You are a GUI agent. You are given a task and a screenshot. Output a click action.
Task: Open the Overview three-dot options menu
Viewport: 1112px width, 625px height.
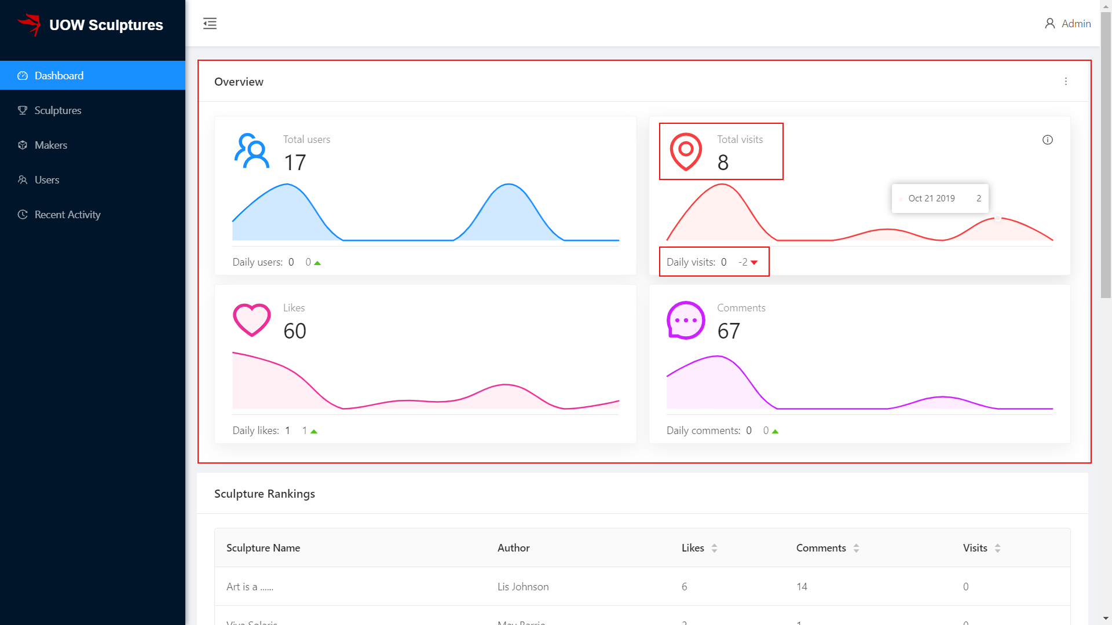click(x=1066, y=82)
